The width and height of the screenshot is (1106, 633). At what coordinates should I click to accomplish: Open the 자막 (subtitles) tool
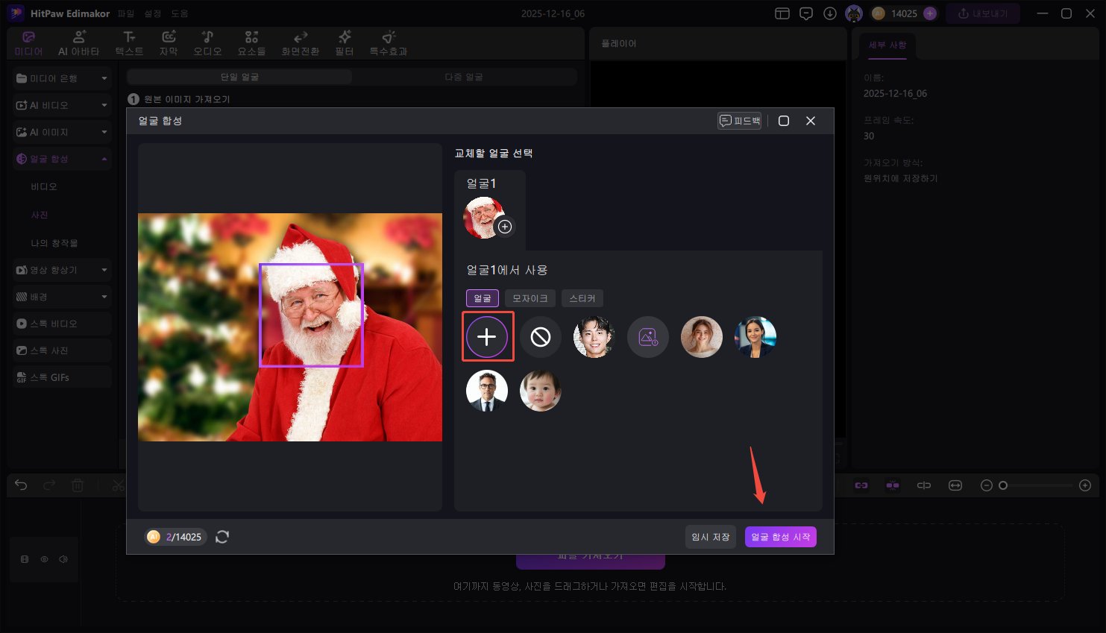(168, 42)
